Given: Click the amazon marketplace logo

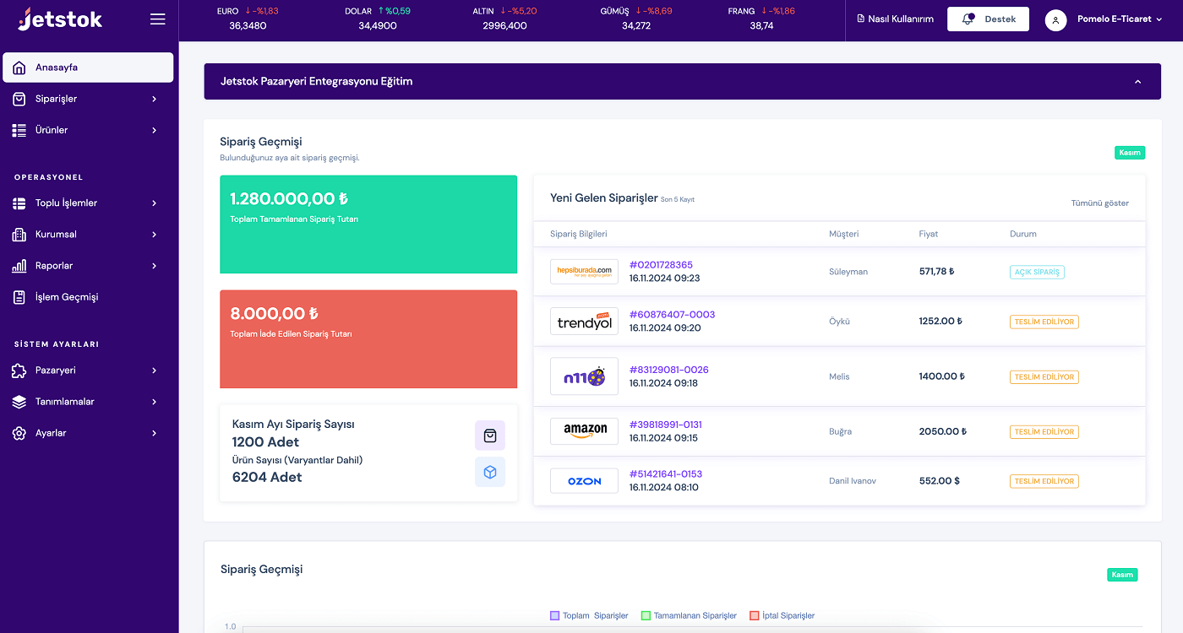Looking at the screenshot, I should tap(584, 431).
